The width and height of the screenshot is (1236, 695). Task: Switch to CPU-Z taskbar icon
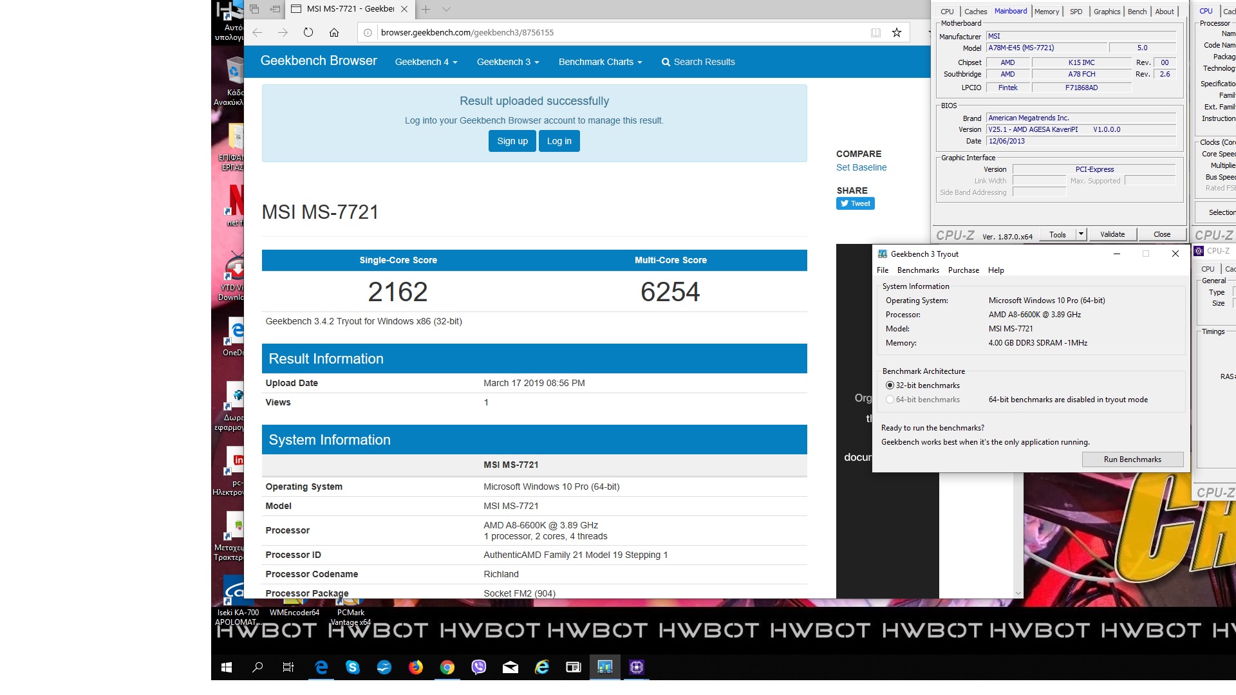click(636, 667)
